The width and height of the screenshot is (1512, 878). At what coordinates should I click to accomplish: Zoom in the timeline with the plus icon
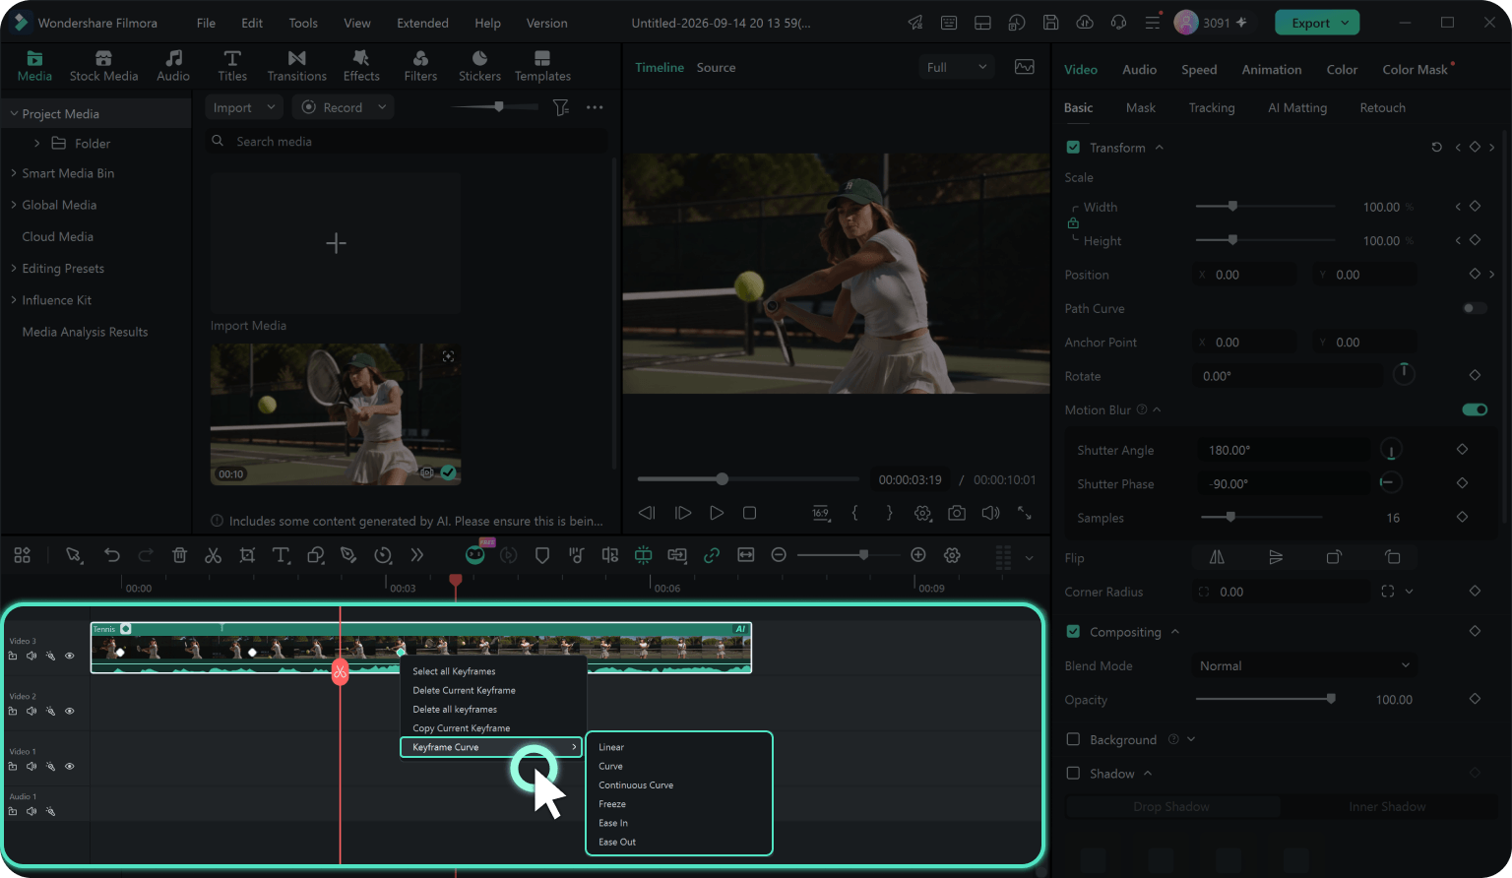(918, 555)
